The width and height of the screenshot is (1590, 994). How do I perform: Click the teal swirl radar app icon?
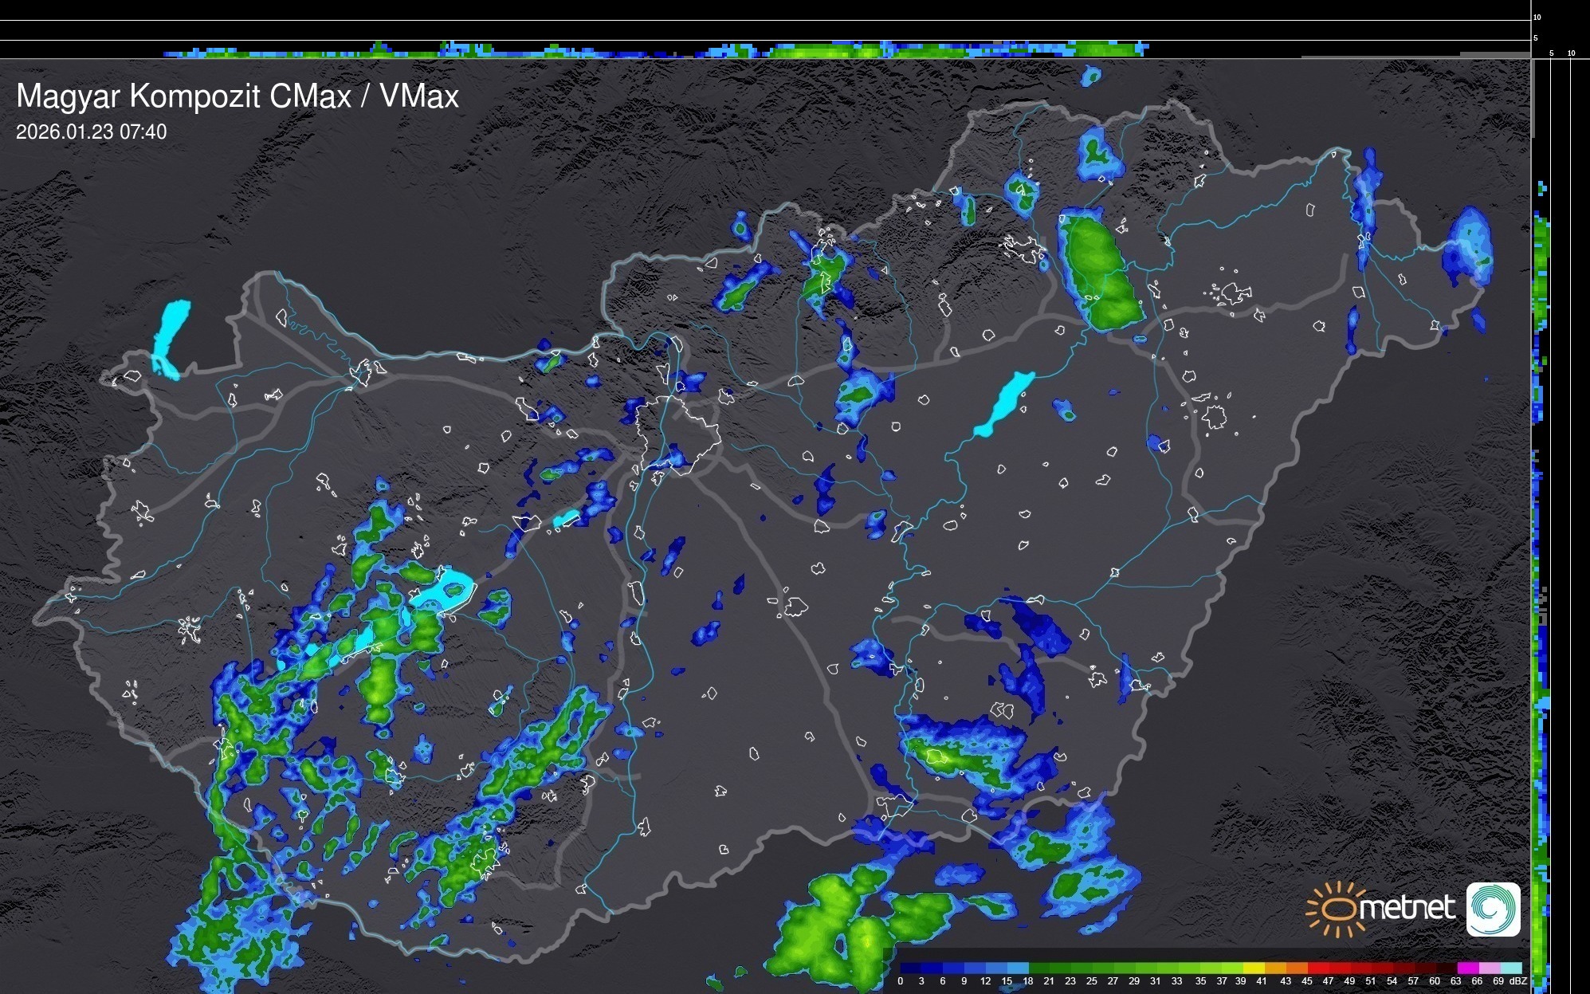click(1494, 909)
